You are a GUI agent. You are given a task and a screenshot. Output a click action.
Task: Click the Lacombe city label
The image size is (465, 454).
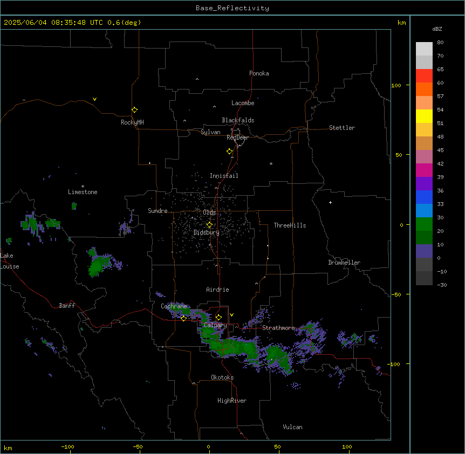(243, 103)
